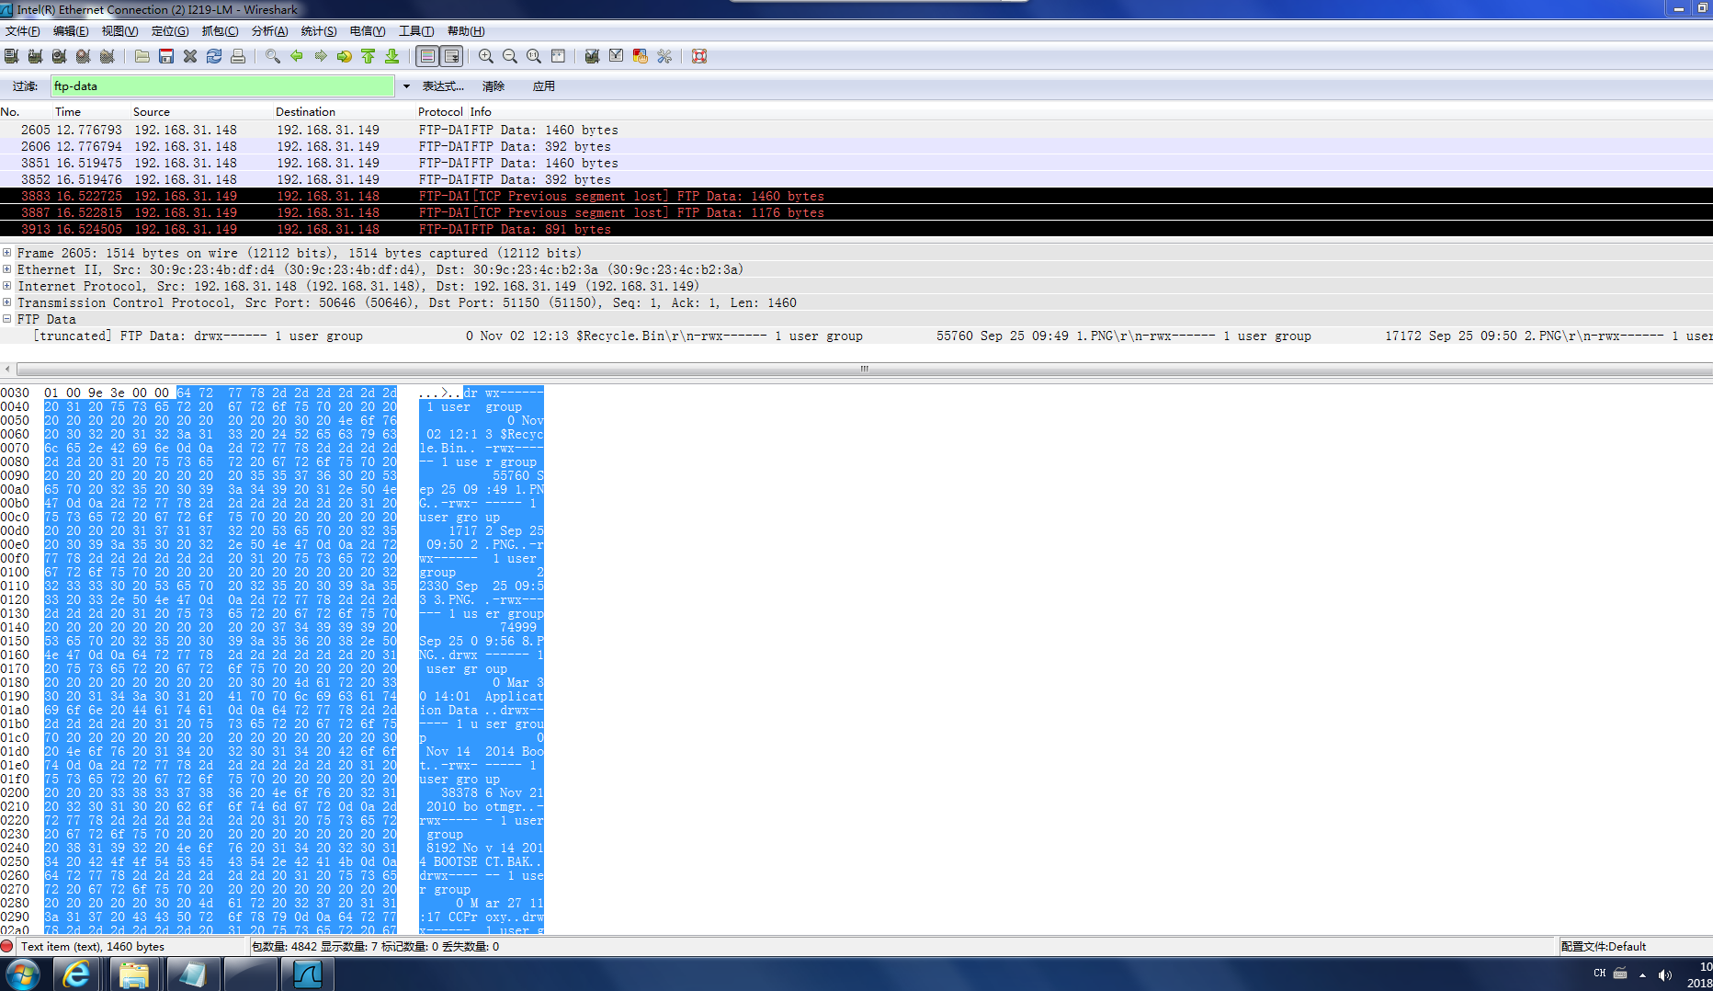The width and height of the screenshot is (1713, 991).
Task: Expand the Ethernet II section
Action: pos(6,269)
